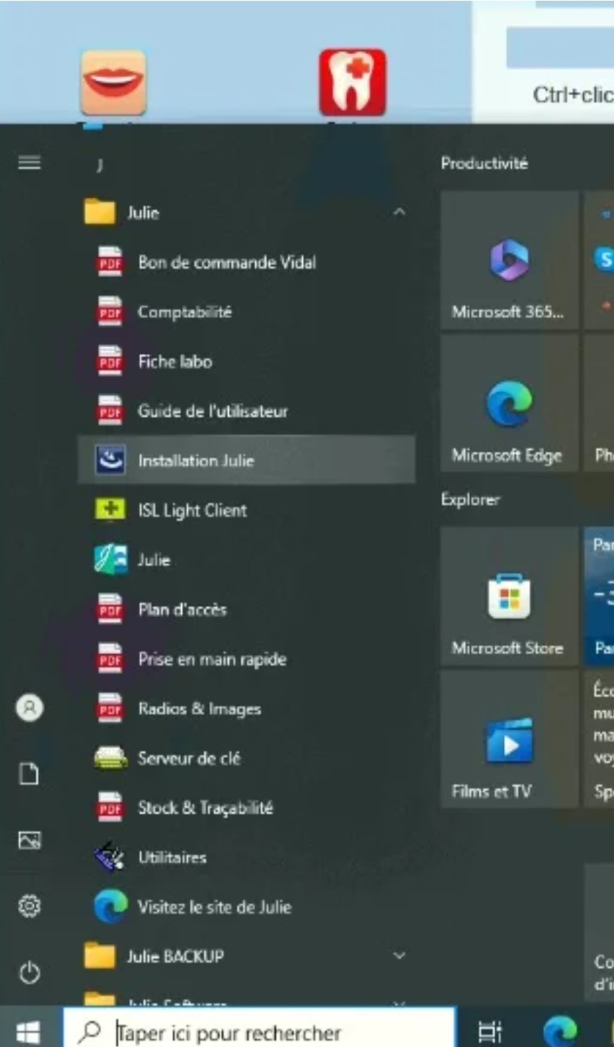Viewport: 614px width, 1047px height.
Task: Click the red tooth desktop icon
Action: [352, 82]
